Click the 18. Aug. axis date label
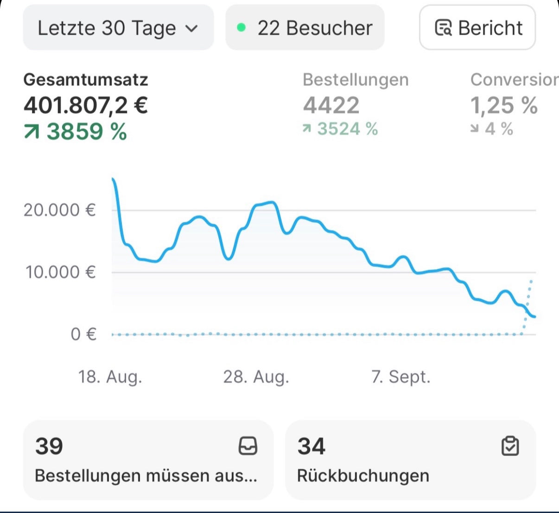 point(110,377)
